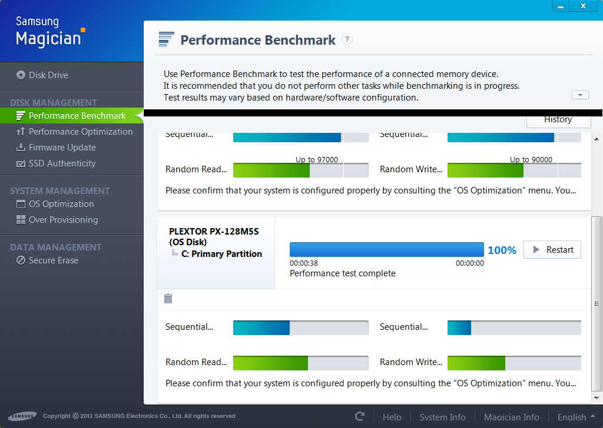Open the English language dropdown
Screen dimensions: 603x428
click(x=576, y=417)
